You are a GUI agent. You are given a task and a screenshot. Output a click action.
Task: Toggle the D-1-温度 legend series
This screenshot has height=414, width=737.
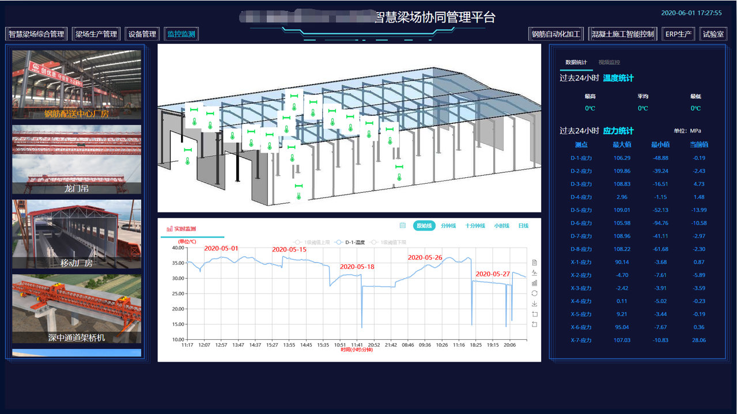[x=350, y=242]
